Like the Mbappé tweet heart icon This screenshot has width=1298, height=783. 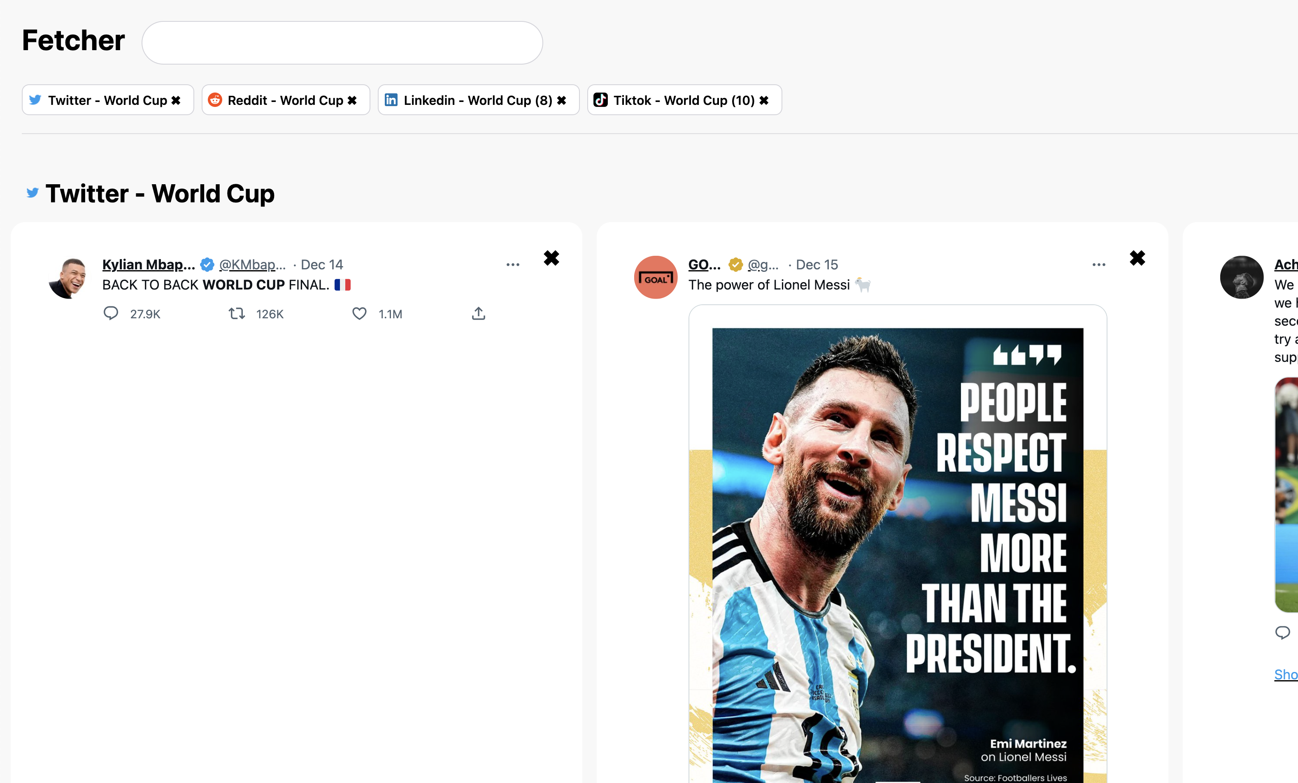pos(359,313)
